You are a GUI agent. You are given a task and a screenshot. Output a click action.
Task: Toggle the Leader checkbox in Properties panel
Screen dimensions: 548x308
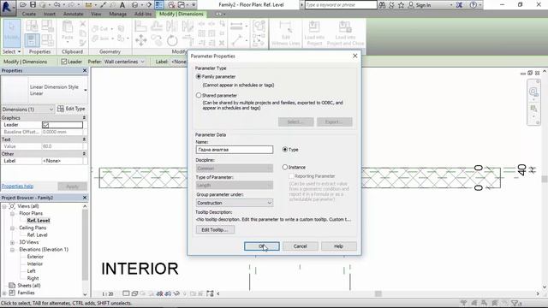tap(45, 125)
